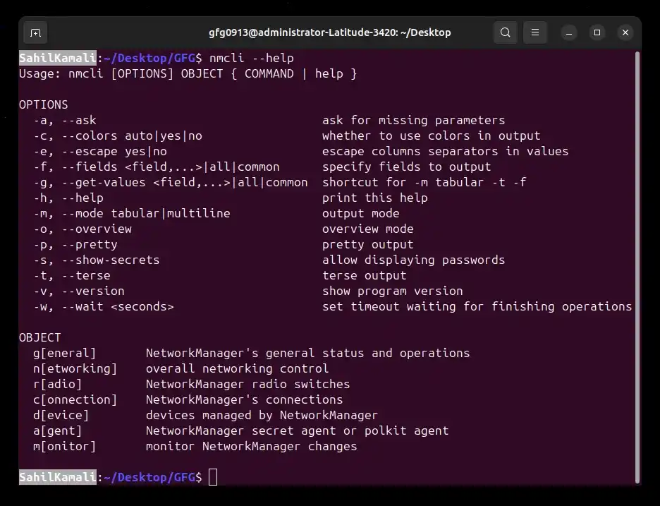This screenshot has width=660, height=506.
Task: Click 'NetworkManager secret agent or polkit agent'
Action: coord(297,431)
